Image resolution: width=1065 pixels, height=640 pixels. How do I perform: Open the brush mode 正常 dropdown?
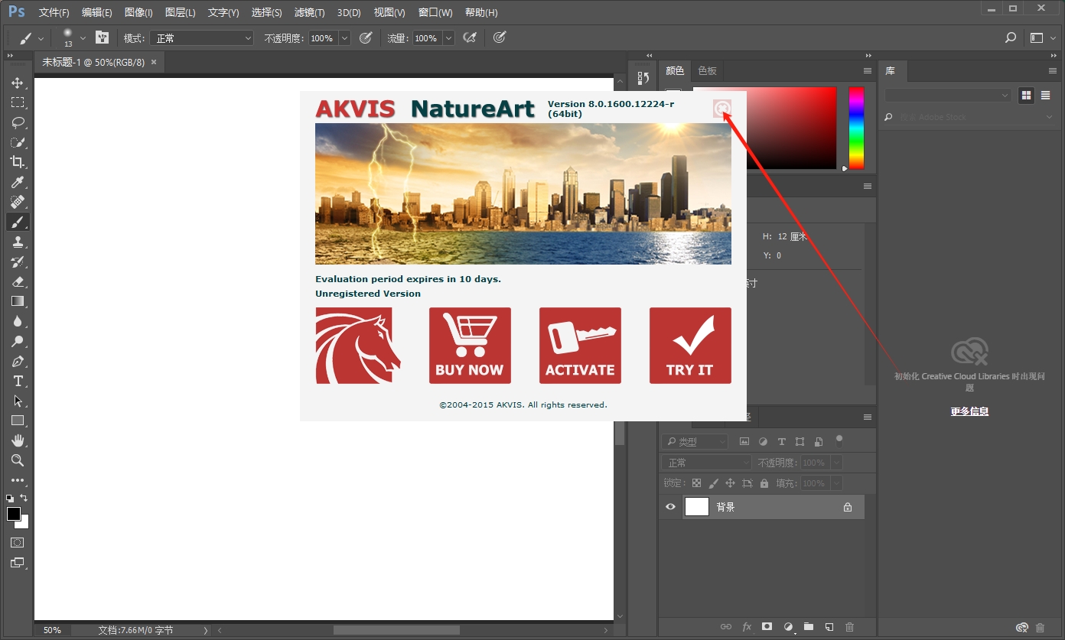click(x=202, y=38)
